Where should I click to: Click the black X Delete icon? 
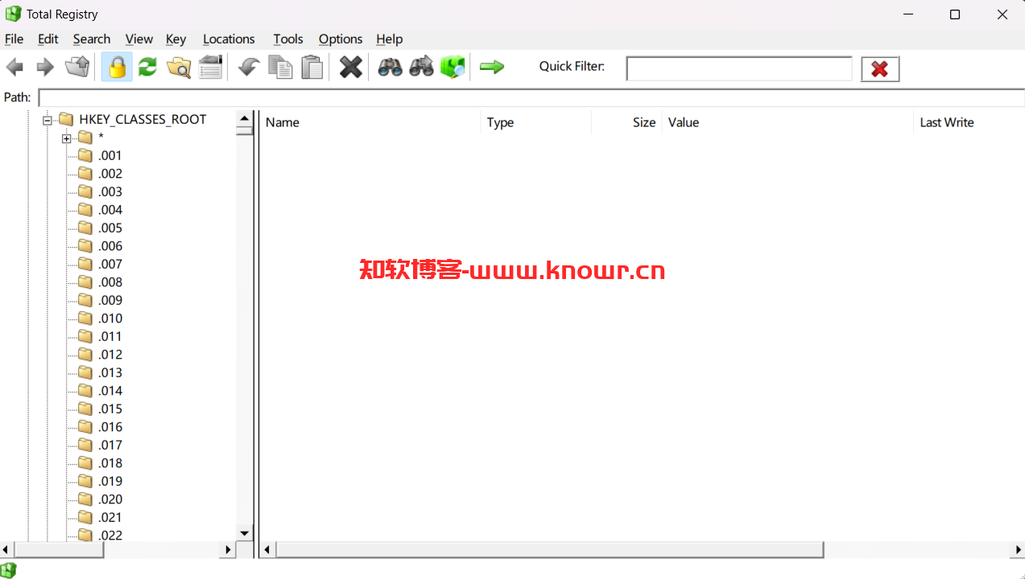(351, 67)
